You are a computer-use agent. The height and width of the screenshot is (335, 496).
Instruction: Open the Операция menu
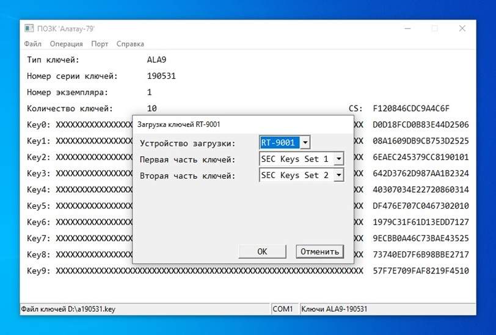tap(67, 44)
